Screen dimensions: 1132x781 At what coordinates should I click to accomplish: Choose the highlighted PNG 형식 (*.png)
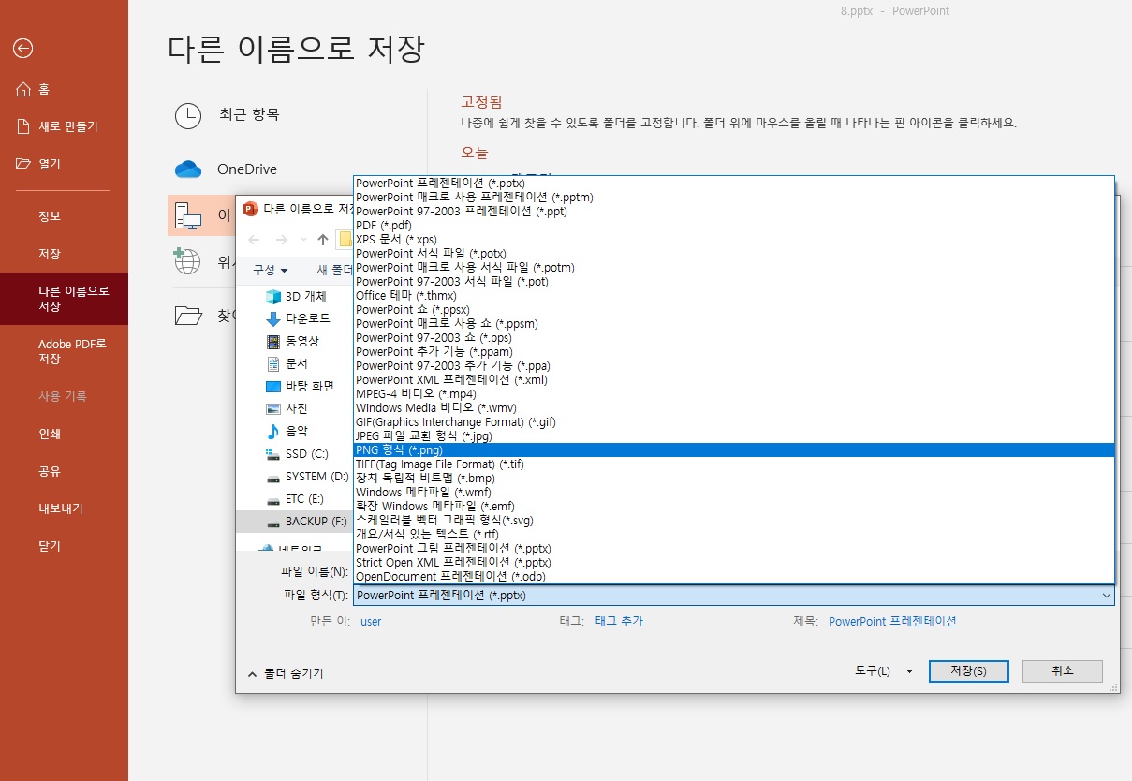(733, 450)
